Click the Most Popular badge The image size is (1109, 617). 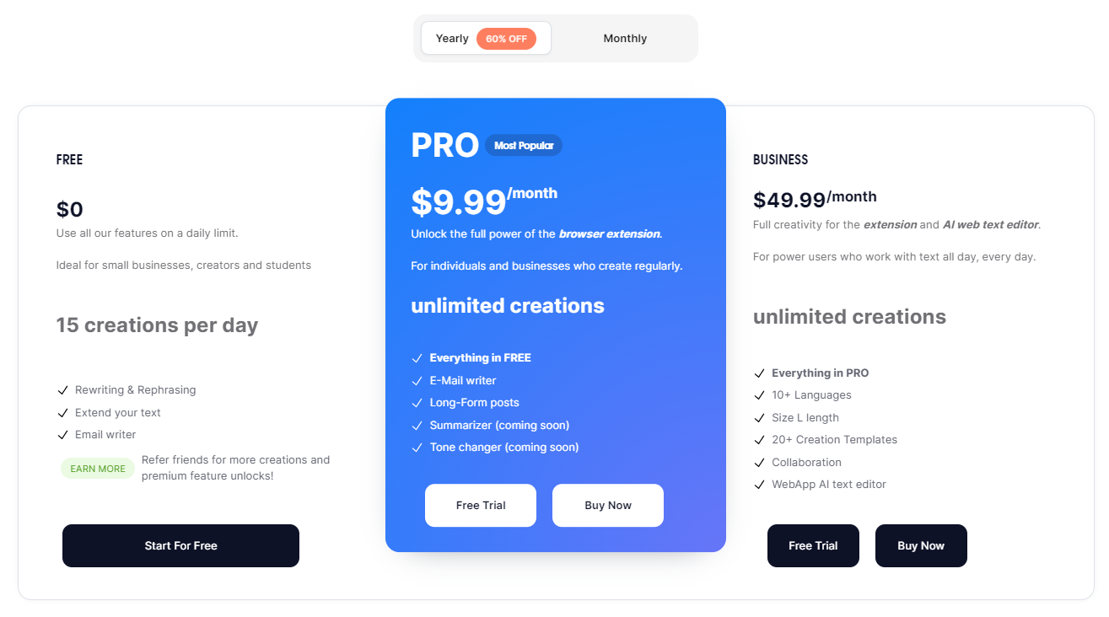524,146
